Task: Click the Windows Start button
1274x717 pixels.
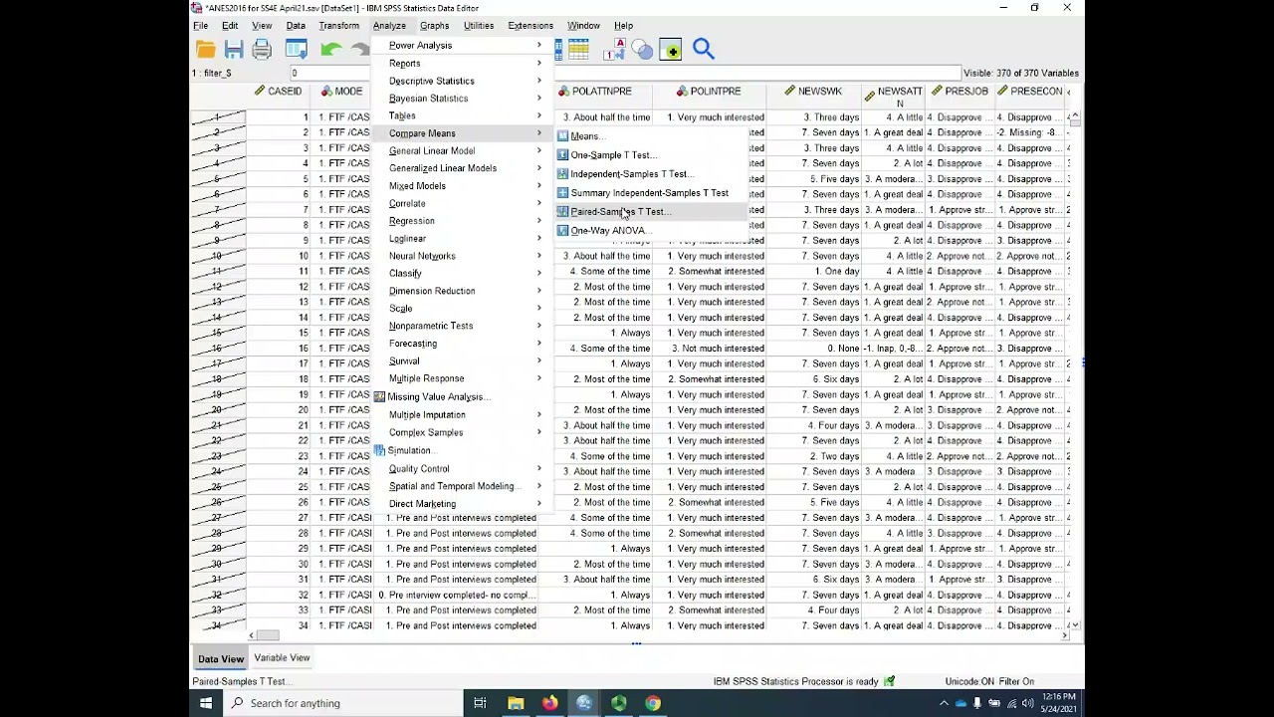Action: (x=206, y=703)
